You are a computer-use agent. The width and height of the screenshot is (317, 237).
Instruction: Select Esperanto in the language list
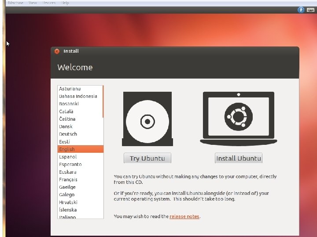80,165
